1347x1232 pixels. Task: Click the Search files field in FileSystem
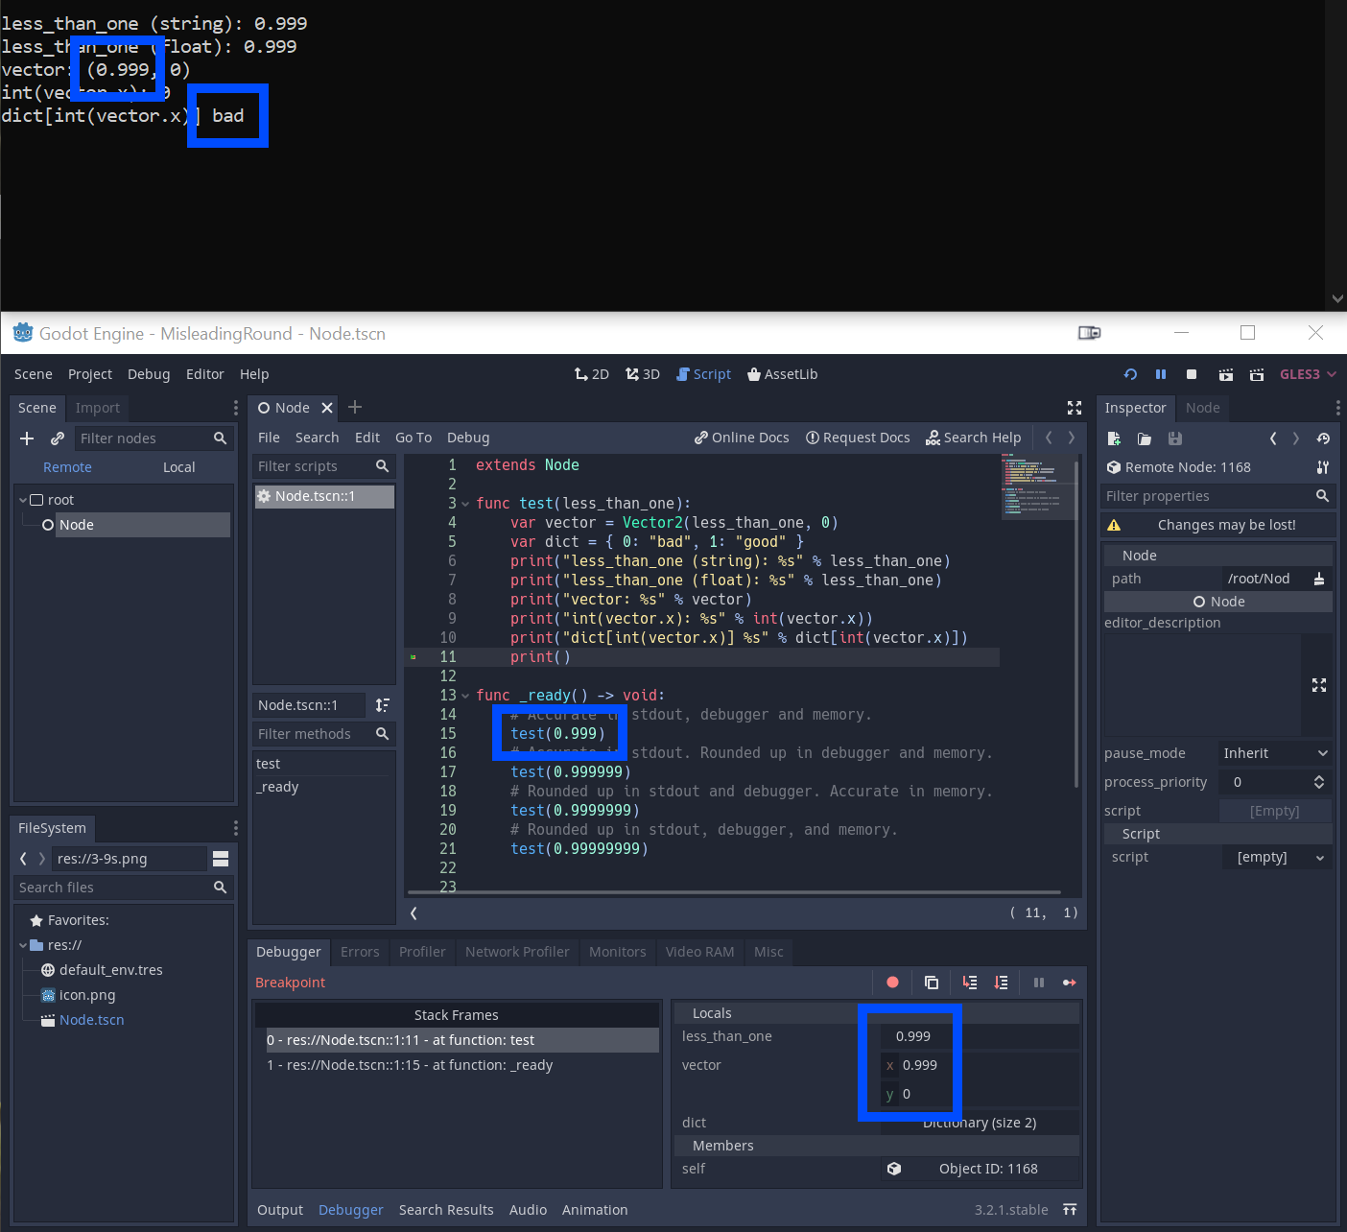pos(115,888)
